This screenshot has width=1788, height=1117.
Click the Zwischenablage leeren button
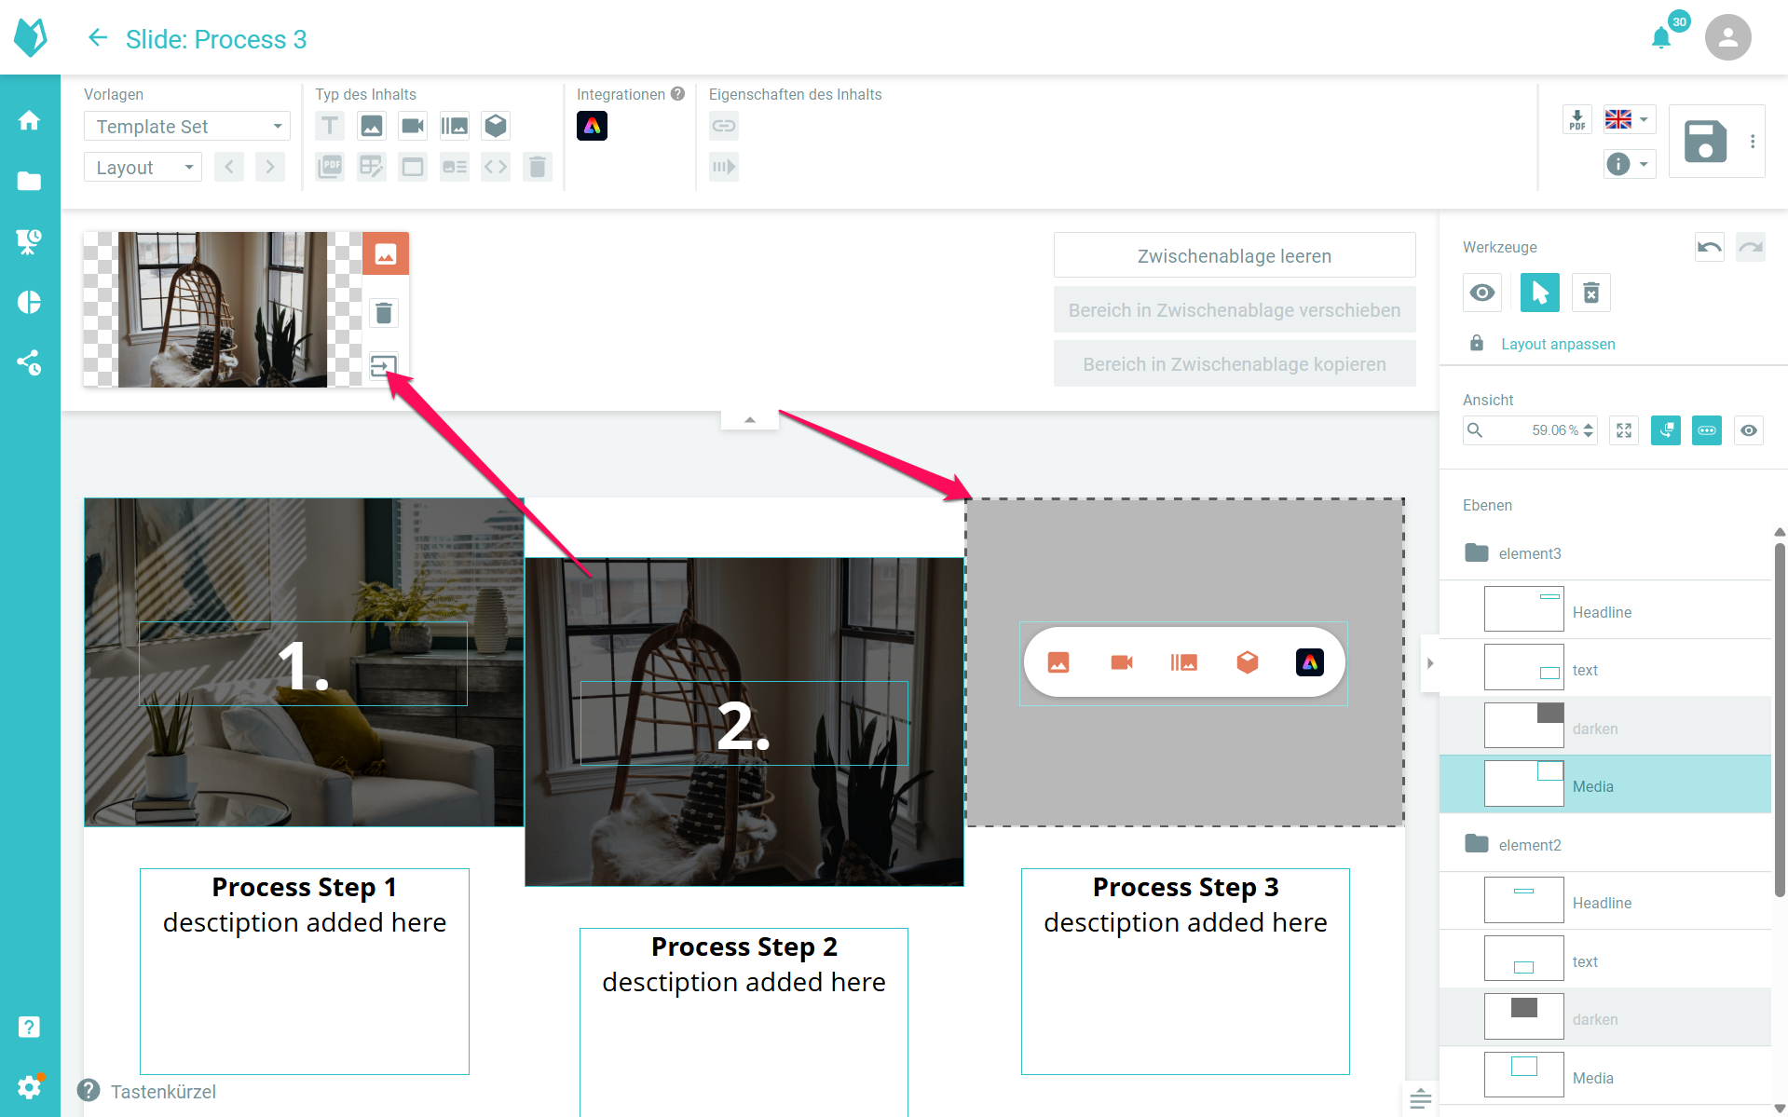click(x=1234, y=256)
